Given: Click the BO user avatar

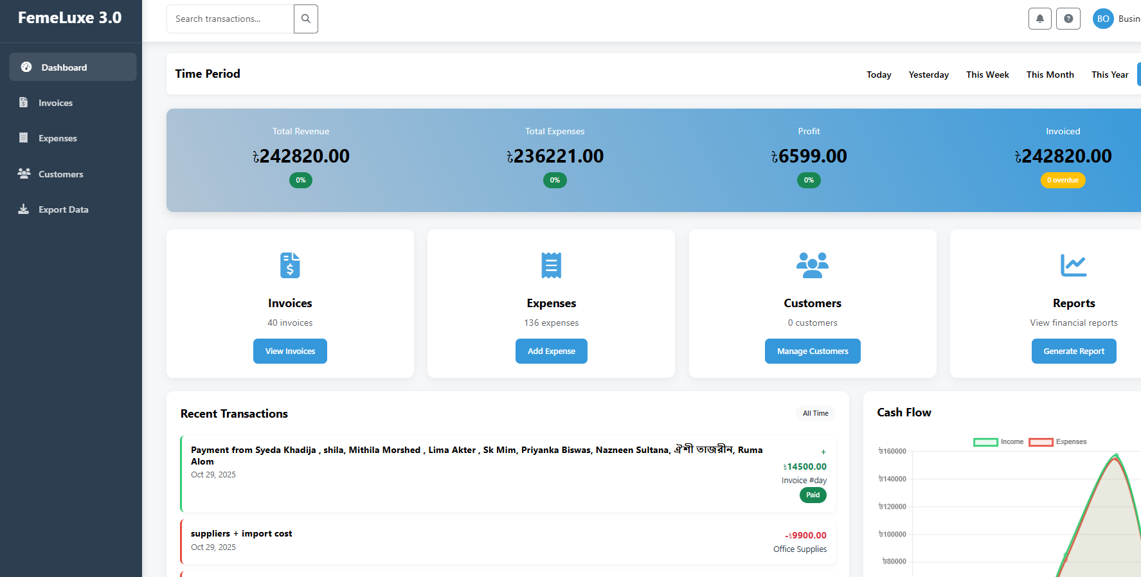Looking at the screenshot, I should pos(1103,19).
